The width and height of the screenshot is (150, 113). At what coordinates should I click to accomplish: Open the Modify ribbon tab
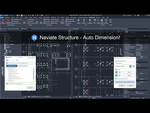click(x=103, y=18)
